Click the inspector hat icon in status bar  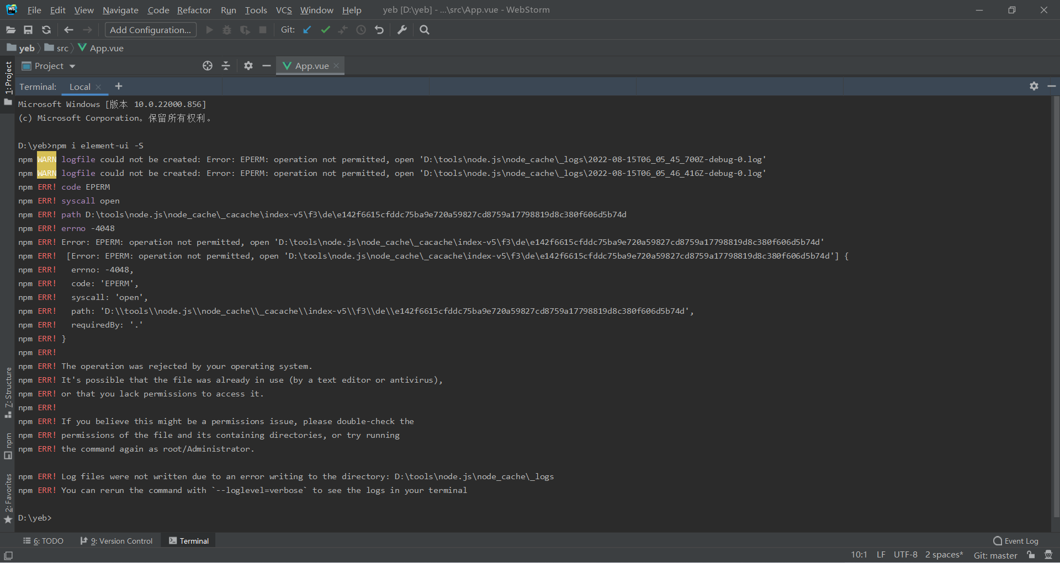click(x=1048, y=555)
